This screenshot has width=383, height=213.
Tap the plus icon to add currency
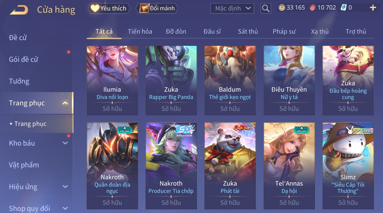373,8
